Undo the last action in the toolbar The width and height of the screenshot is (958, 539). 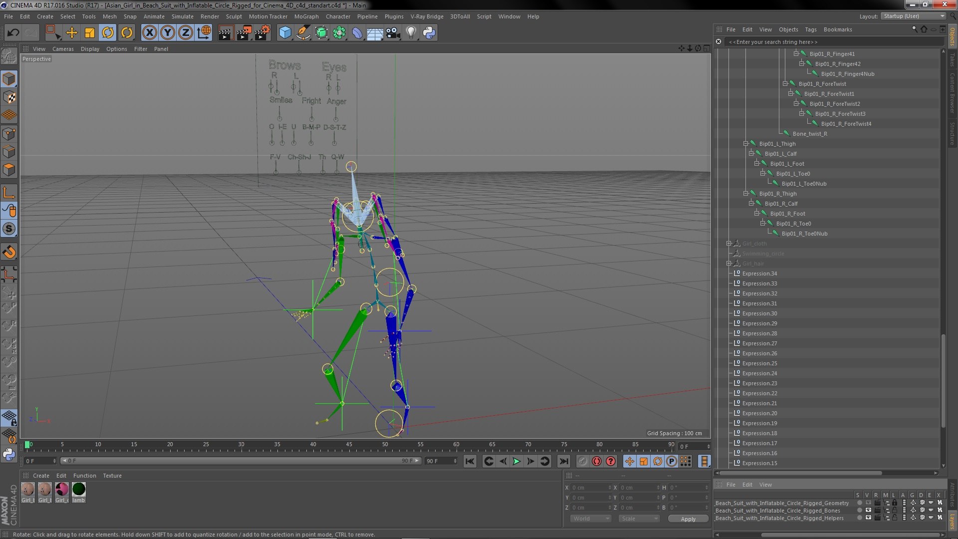[x=13, y=33]
